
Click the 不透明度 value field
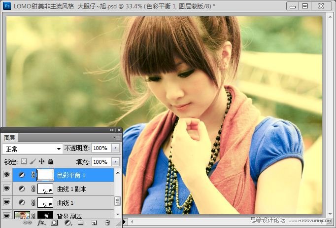point(101,148)
